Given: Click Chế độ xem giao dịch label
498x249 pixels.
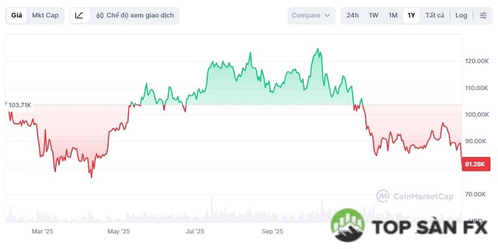Looking at the screenshot, I should [140, 16].
